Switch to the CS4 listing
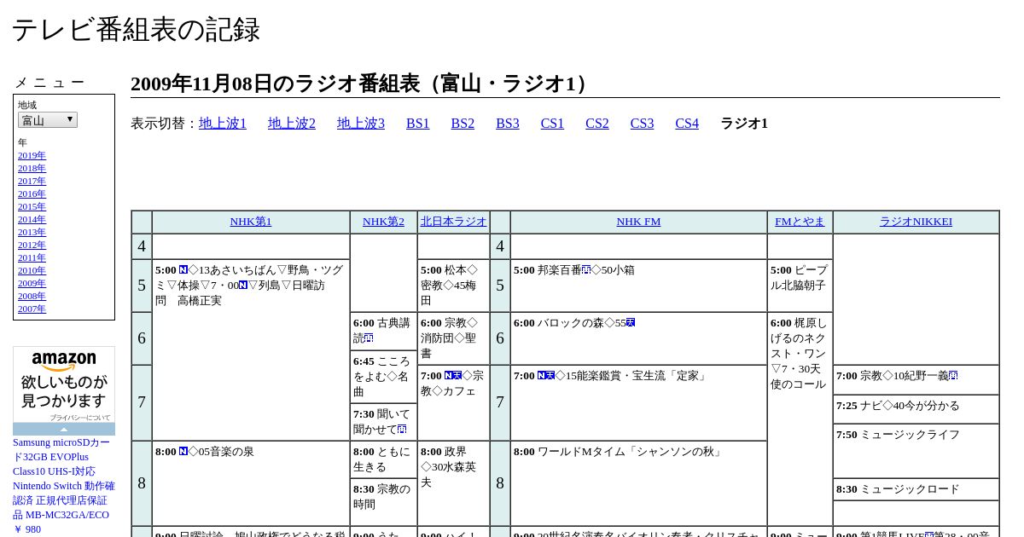The image size is (1024, 537). point(687,124)
